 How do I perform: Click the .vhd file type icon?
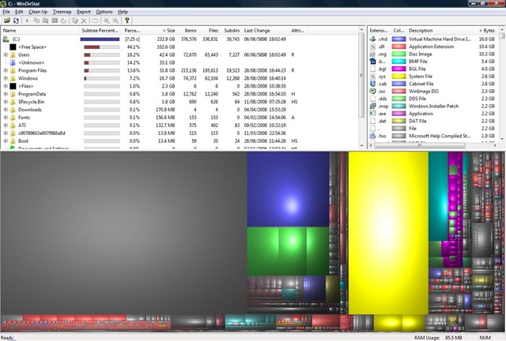pyautogui.click(x=372, y=38)
